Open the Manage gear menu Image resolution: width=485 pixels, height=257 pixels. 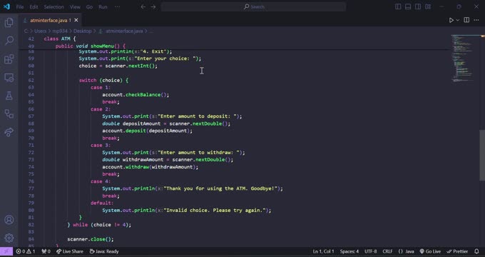(x=9, y=238)
